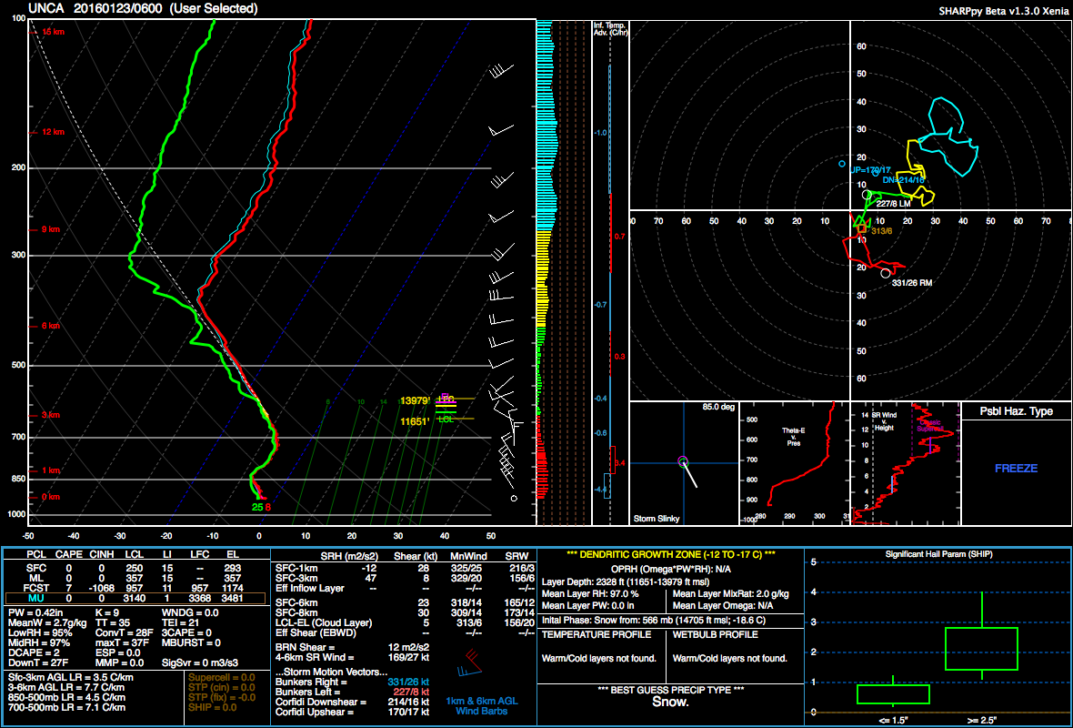Click the SR Wind v. Height label
This screenshot has width=1073, height=728.
click(x=884, y=421)
